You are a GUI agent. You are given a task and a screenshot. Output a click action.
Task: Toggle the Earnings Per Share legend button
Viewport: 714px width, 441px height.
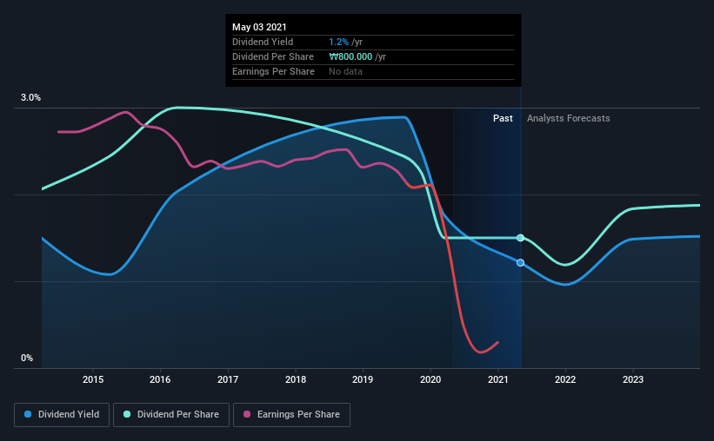[x=291, y=415]
